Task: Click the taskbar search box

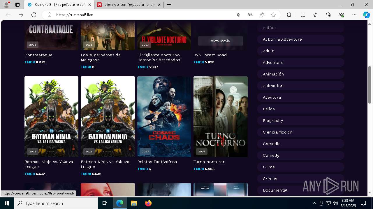Action: tap(56, 203)
